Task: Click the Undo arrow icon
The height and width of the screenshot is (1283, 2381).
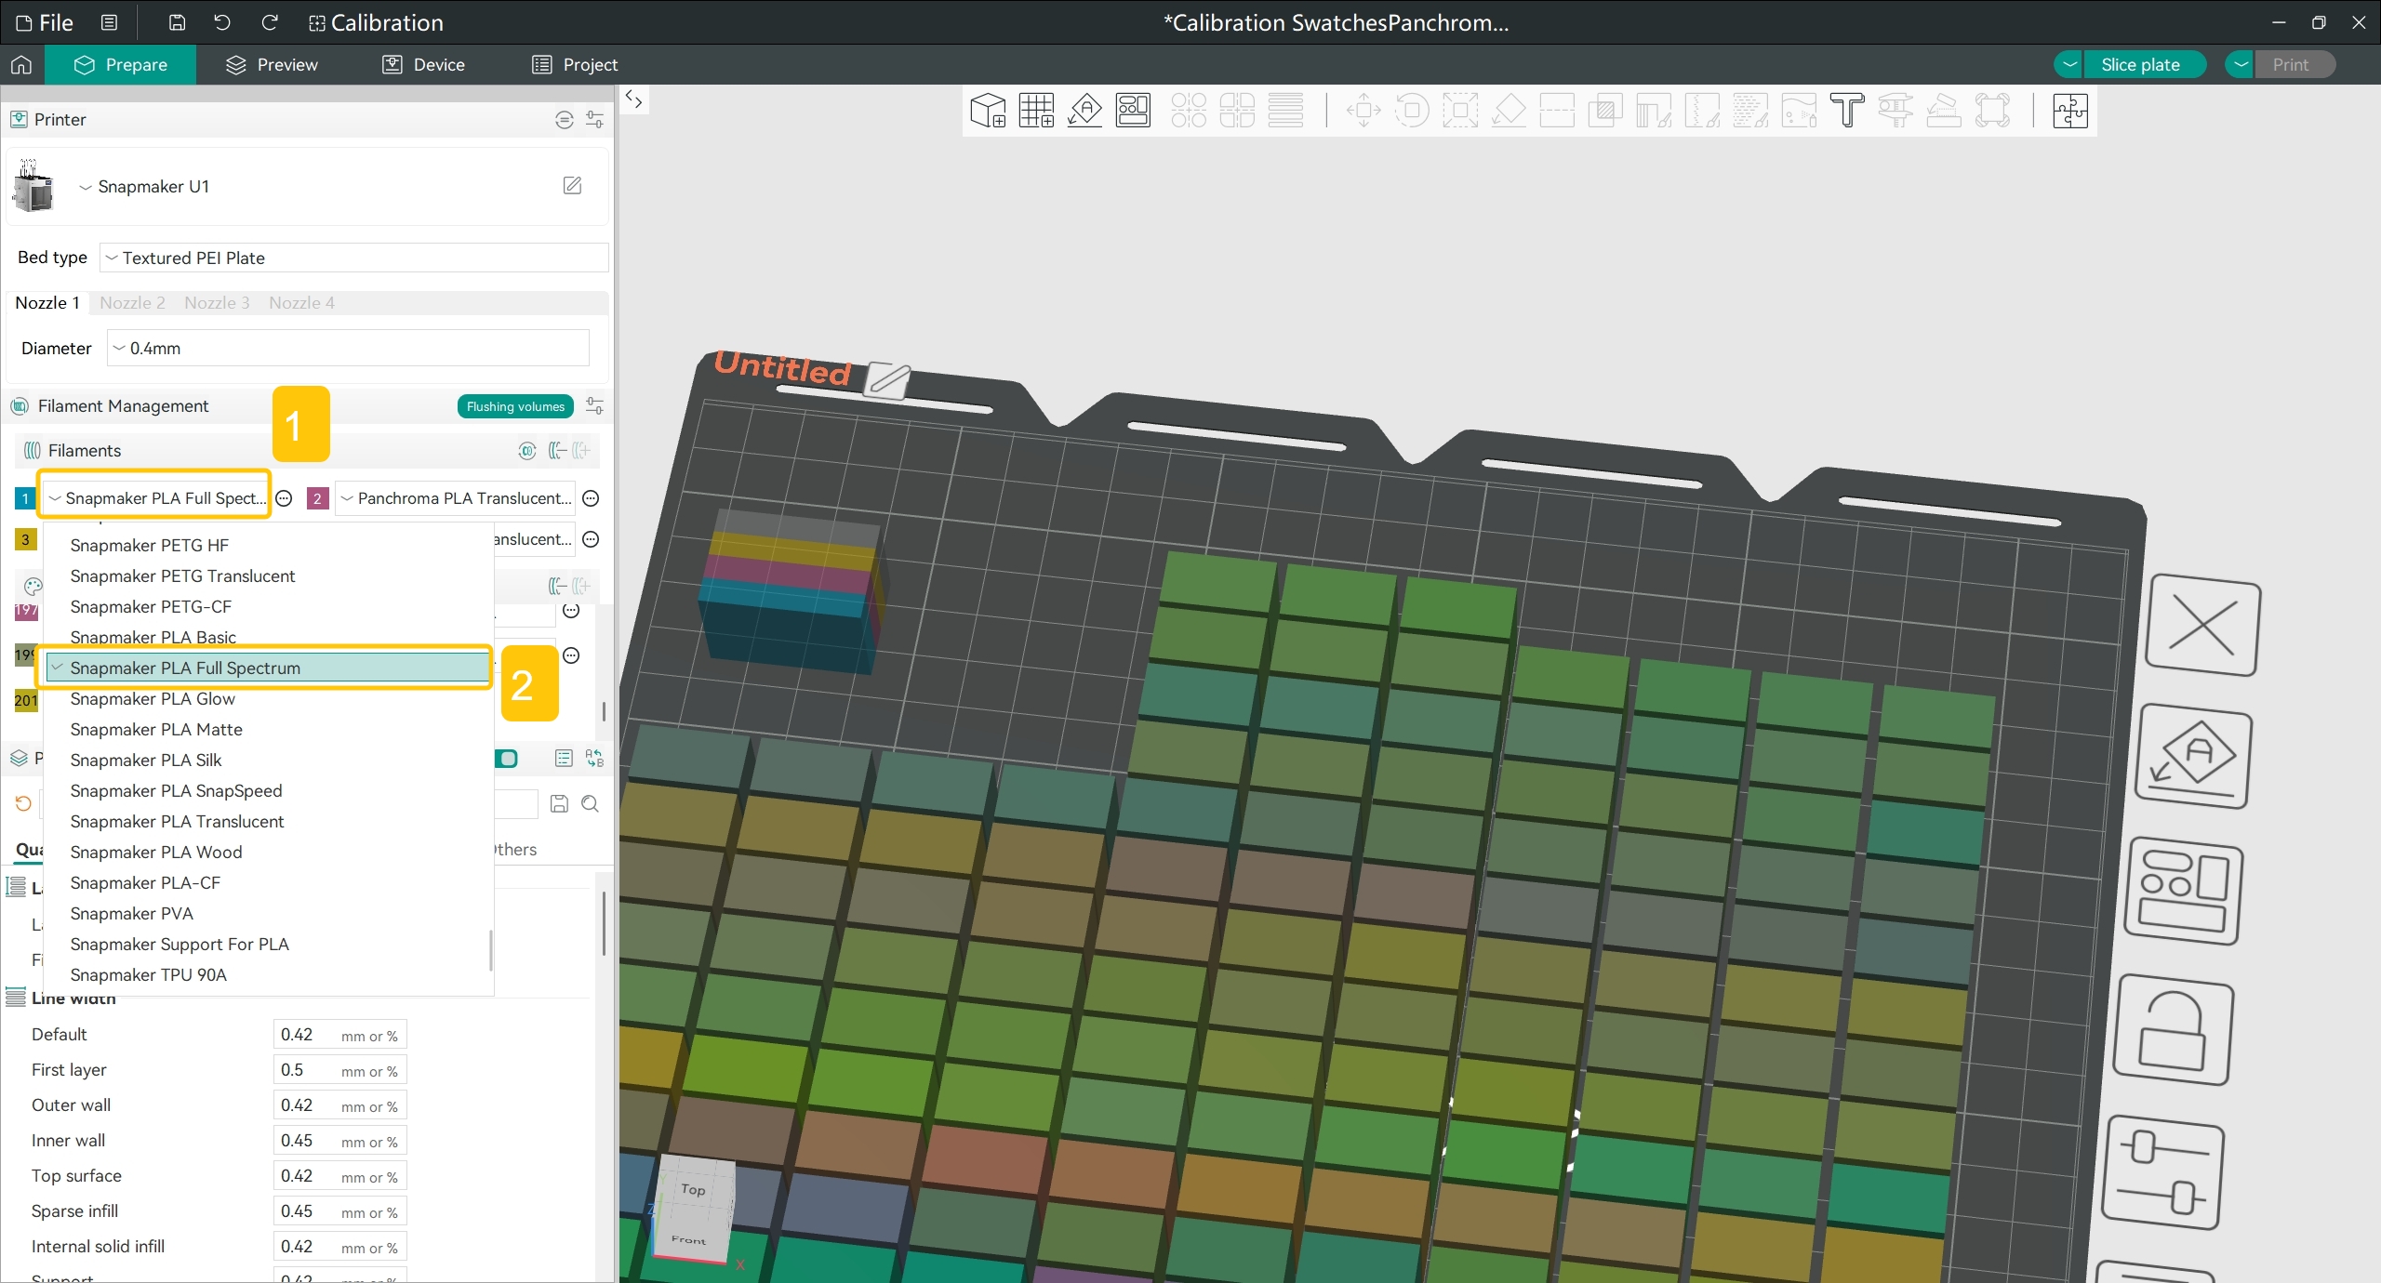Action: click(222, 22)
